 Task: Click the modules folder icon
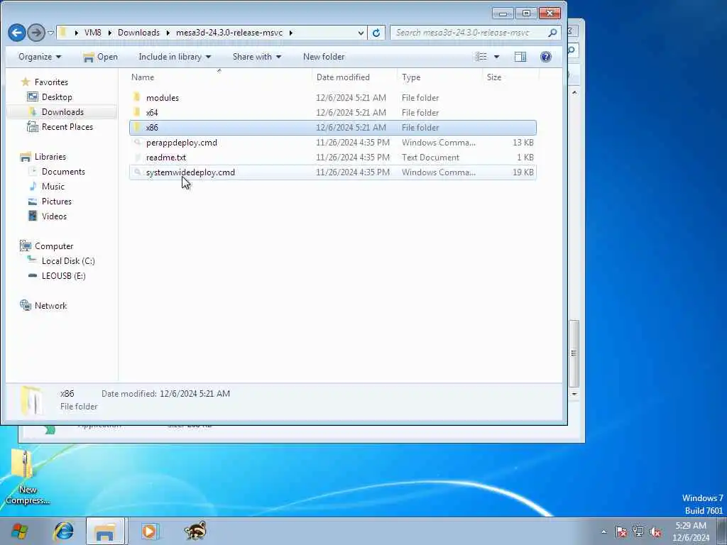pos(137,97)
